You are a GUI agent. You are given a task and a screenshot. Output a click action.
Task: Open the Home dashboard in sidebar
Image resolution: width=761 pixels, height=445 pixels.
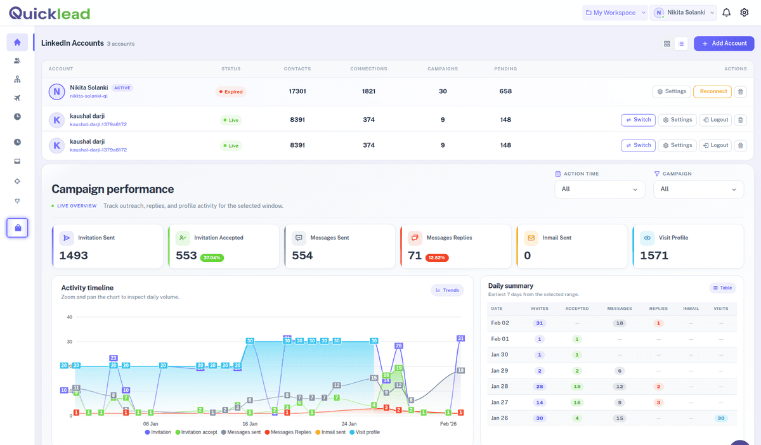pyautogui.click(x=17, y=42)
